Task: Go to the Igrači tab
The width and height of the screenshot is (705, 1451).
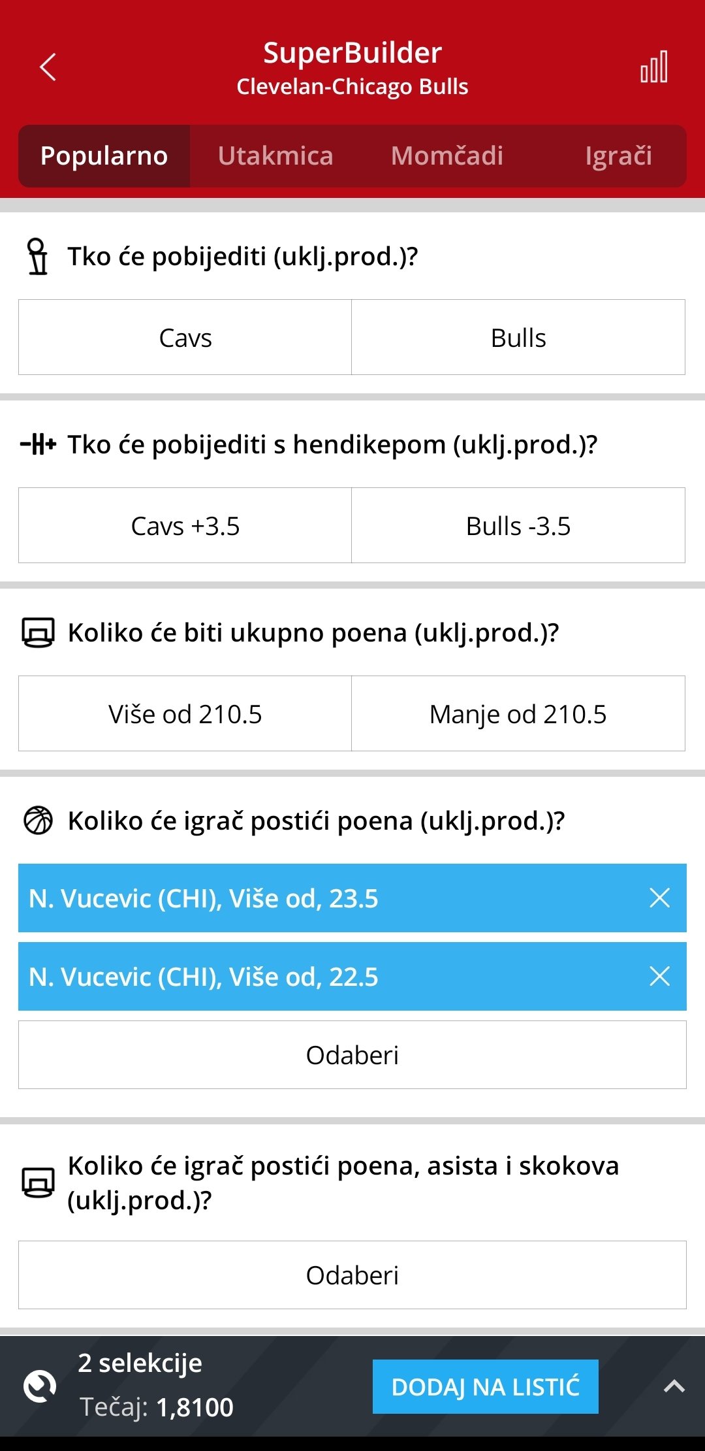Action: (618, 156)
